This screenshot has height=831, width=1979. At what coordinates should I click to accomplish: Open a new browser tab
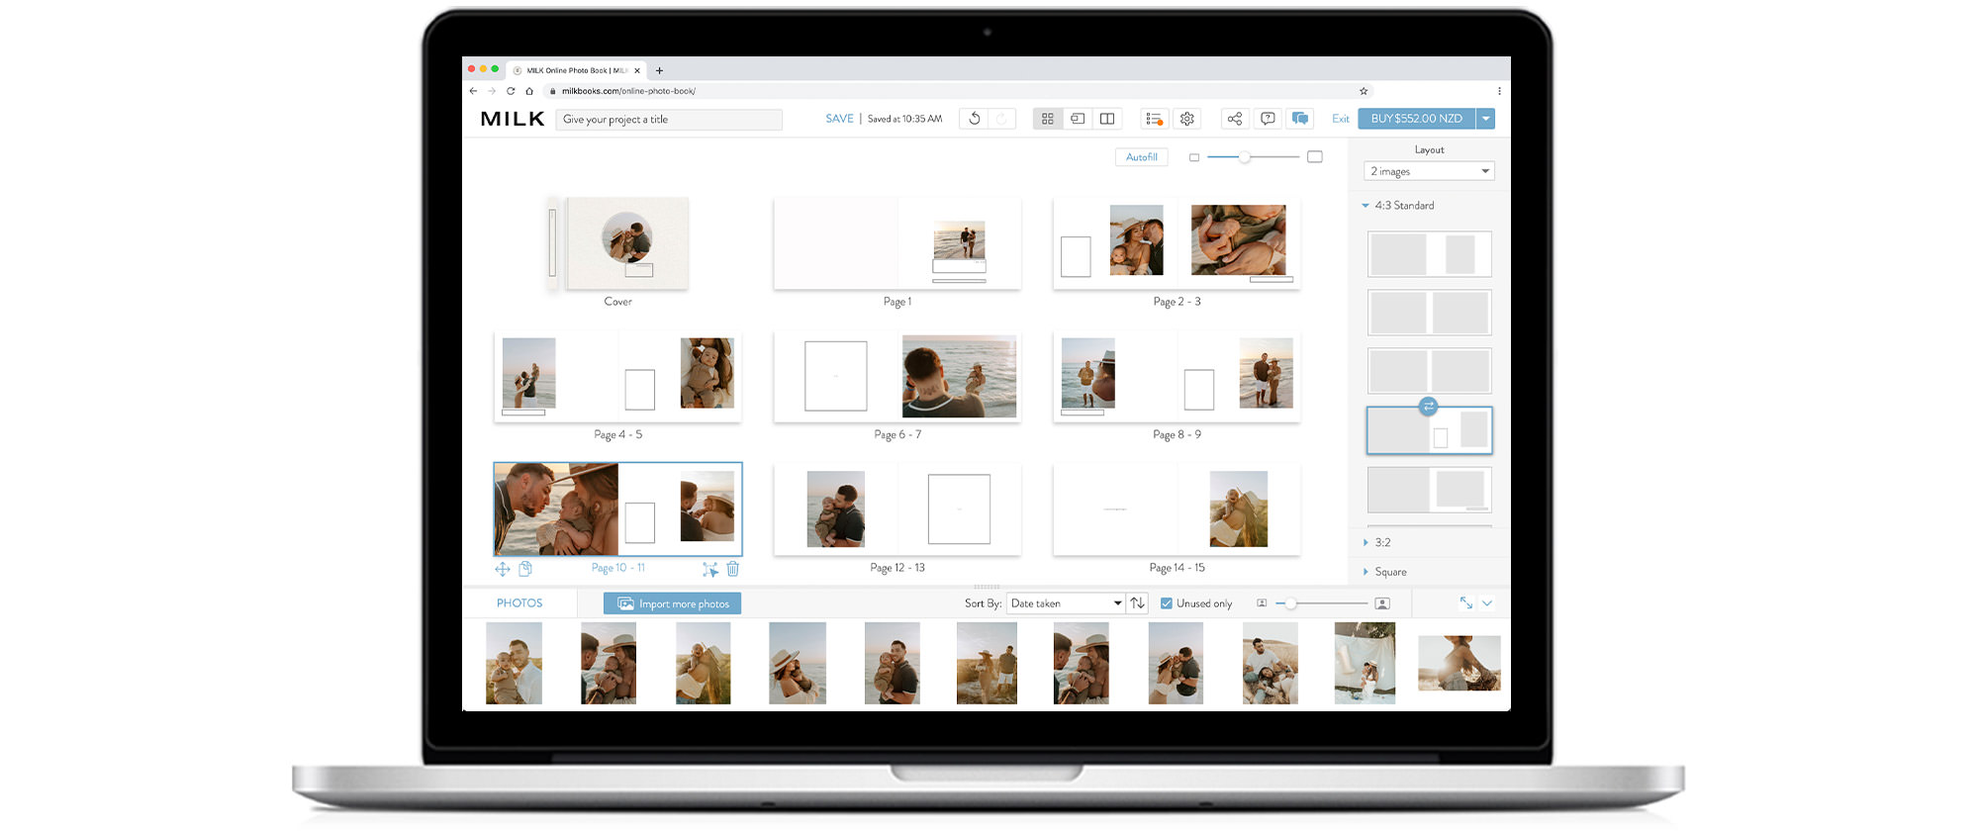tap(659, 70)
